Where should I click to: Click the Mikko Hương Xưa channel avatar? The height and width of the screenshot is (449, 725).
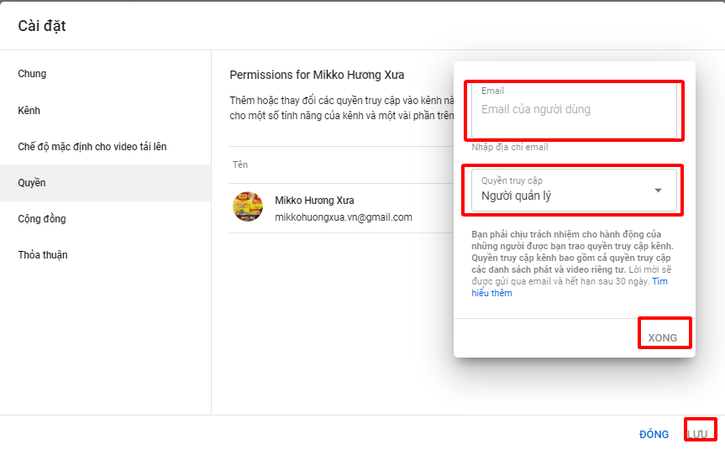248,206
